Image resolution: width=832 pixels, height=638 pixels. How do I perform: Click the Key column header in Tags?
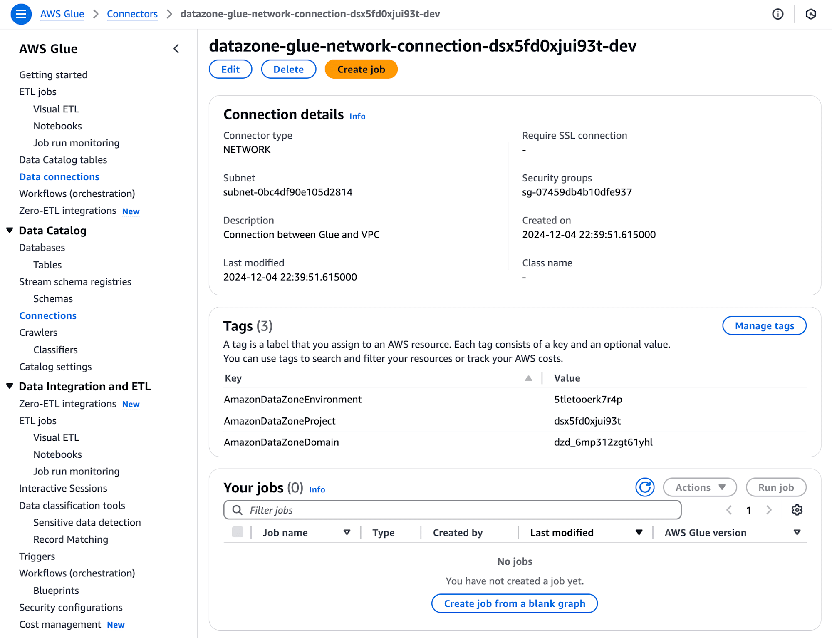click(233, 378)
